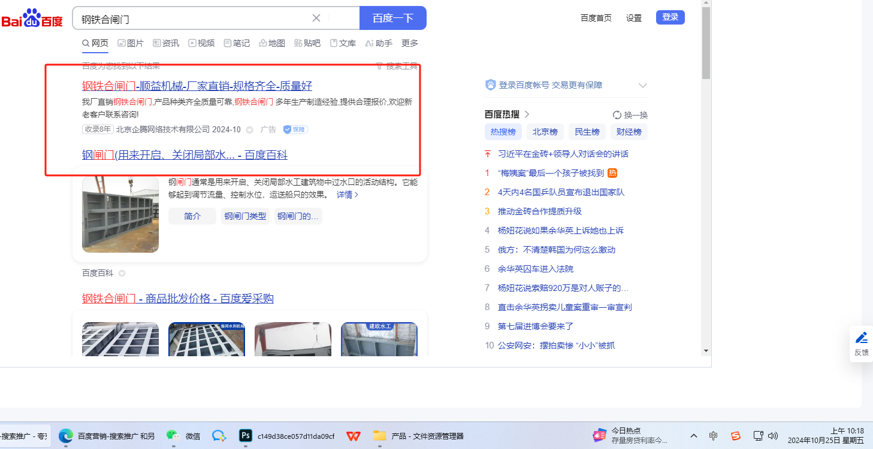Select the 北京榜 tab

(x=545, y=132)
